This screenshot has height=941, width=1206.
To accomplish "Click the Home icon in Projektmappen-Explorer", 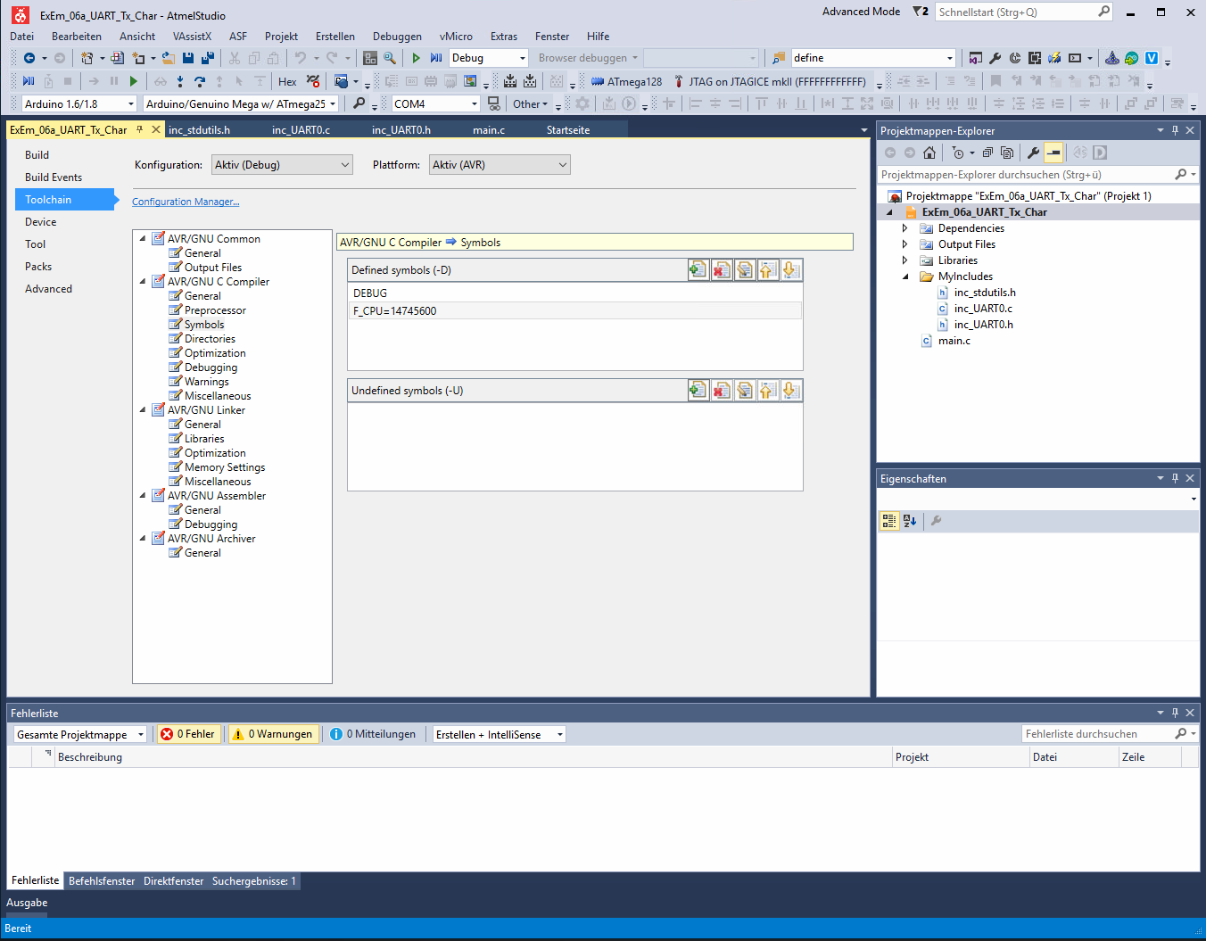I will tap(929, 153).
